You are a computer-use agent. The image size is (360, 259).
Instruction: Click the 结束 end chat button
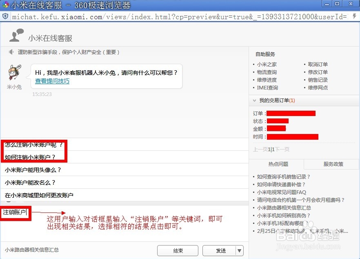tap(178, 250)
